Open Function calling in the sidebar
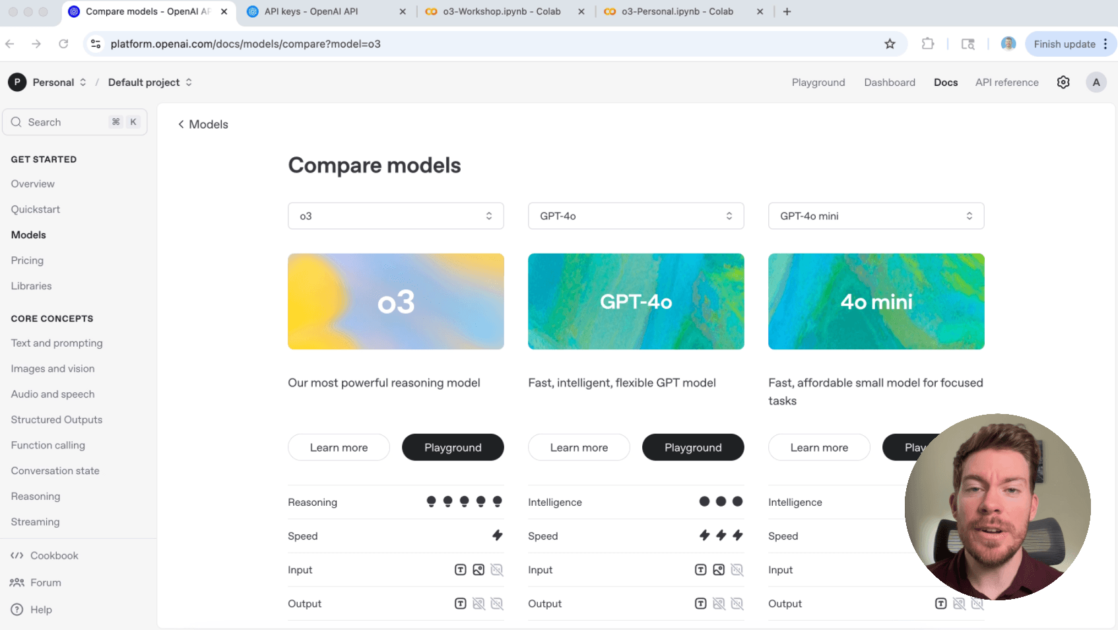 click(48, 445)
